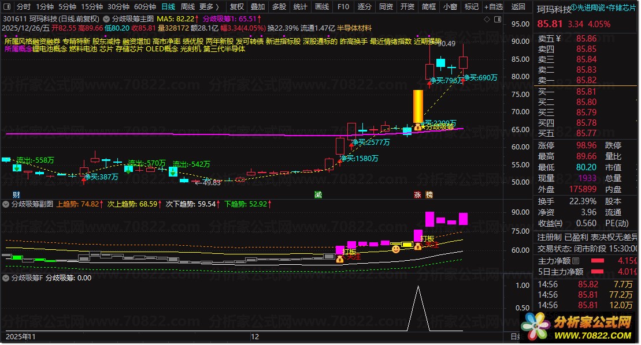This screenshot has height=345, width=641.
Task: Open the 存储芯片 concept link
Action: click(x=129, y=48)
